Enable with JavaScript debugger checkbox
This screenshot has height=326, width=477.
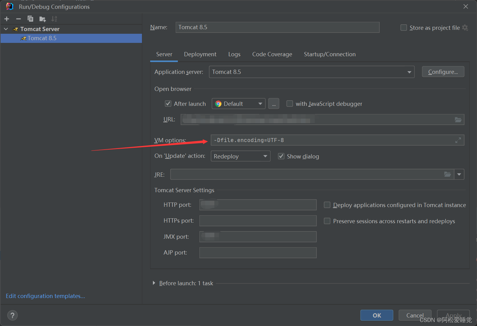click(290, 104)
